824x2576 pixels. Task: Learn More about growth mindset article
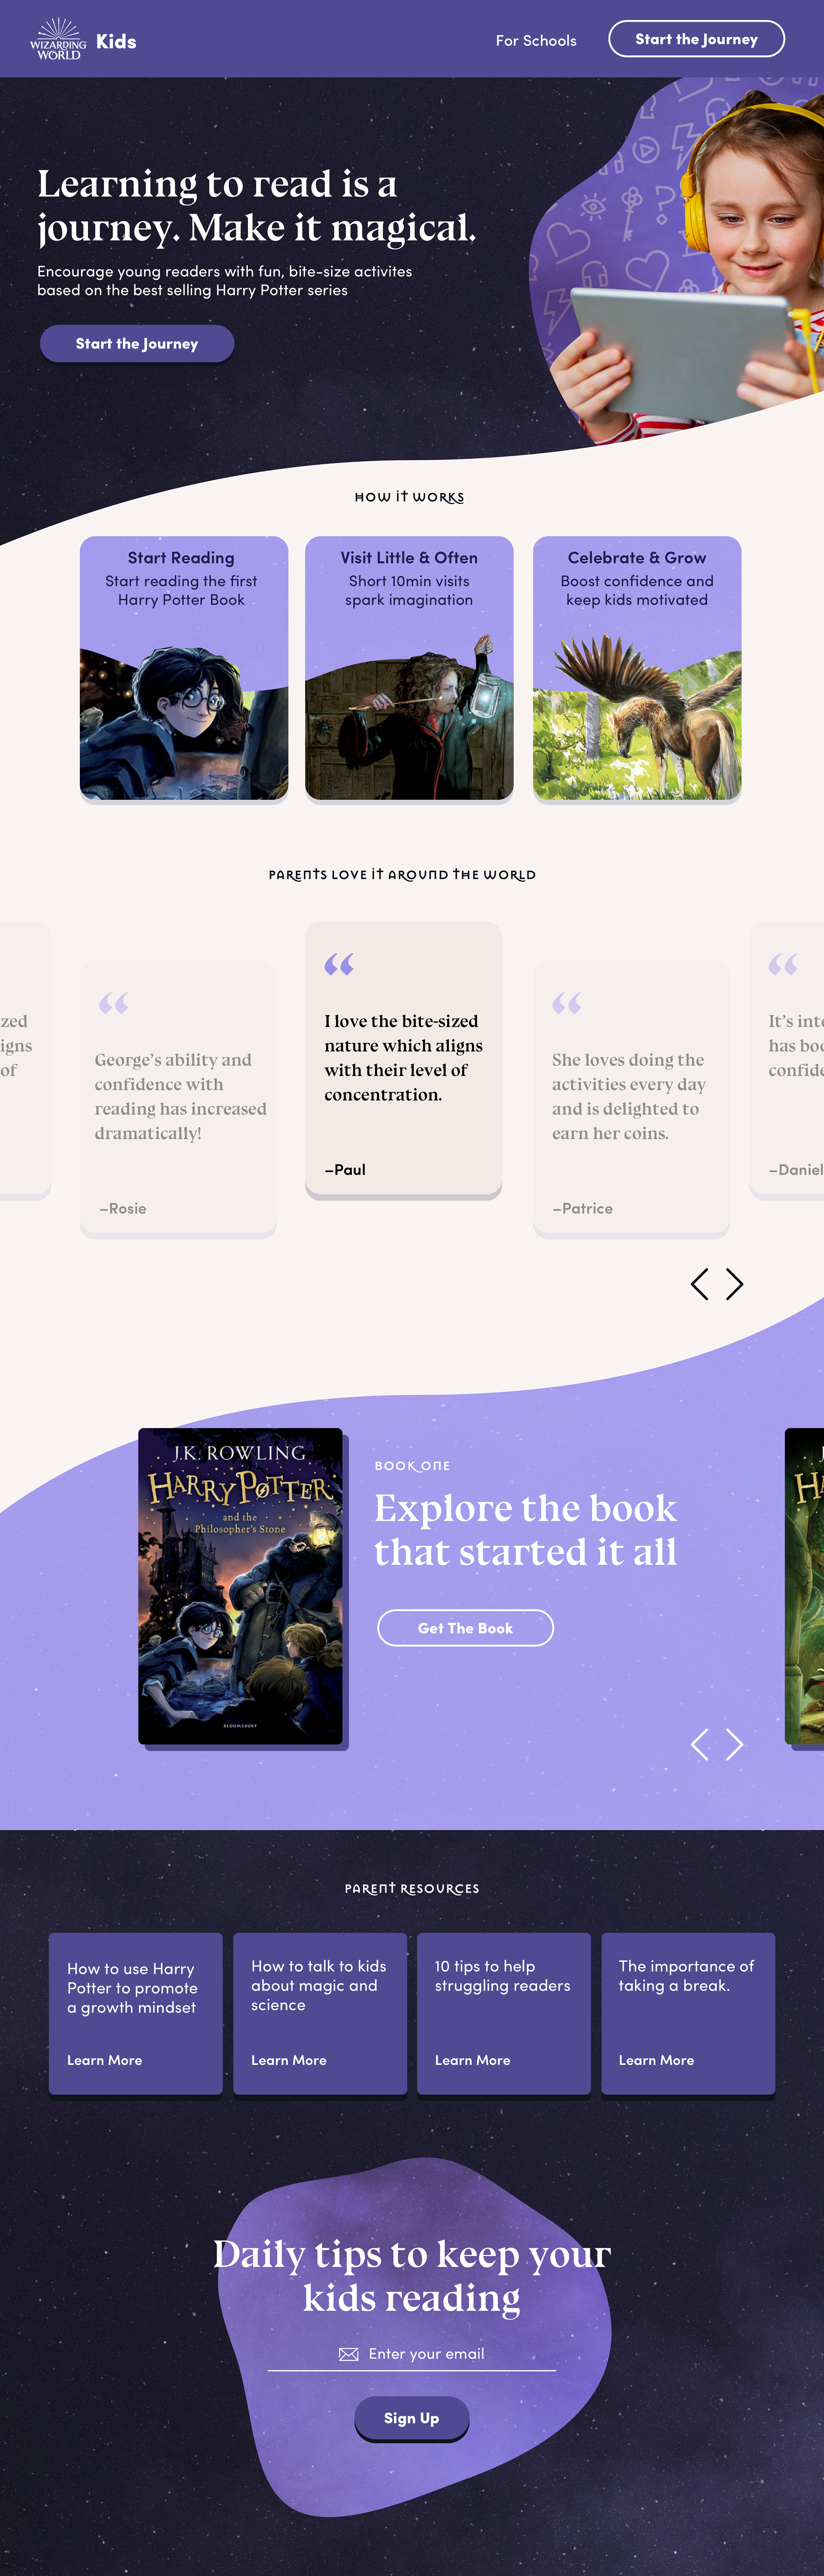105,2060
